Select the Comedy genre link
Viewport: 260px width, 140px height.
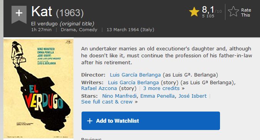coord(88,30)
